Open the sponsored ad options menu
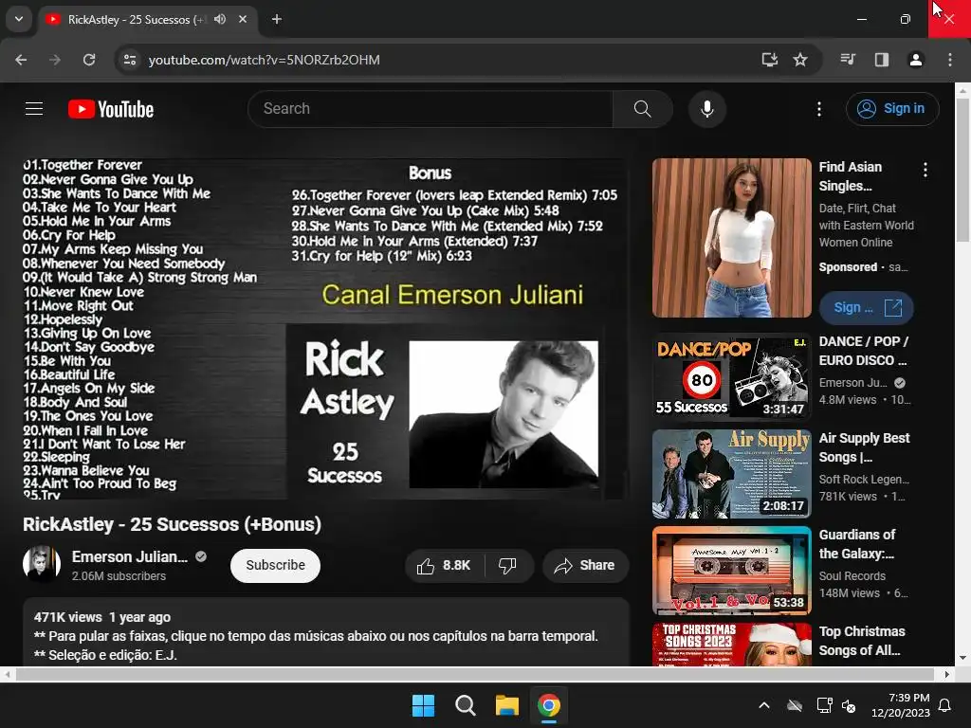This screenshot has width=971, height=728. coord(925,170)
